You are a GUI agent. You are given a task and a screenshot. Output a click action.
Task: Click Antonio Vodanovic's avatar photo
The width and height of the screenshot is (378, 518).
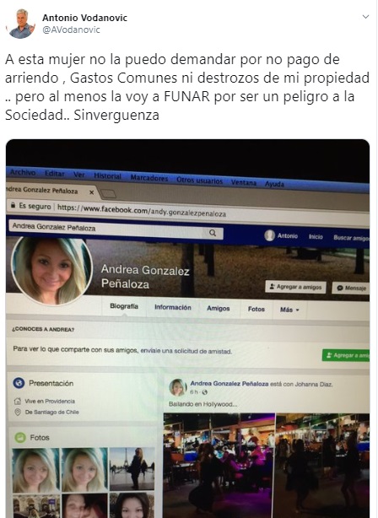21,24
